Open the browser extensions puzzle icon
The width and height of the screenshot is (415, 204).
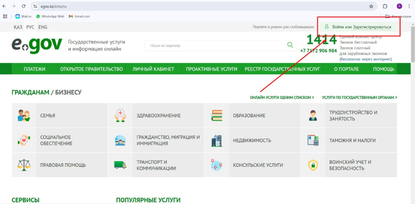385,6
